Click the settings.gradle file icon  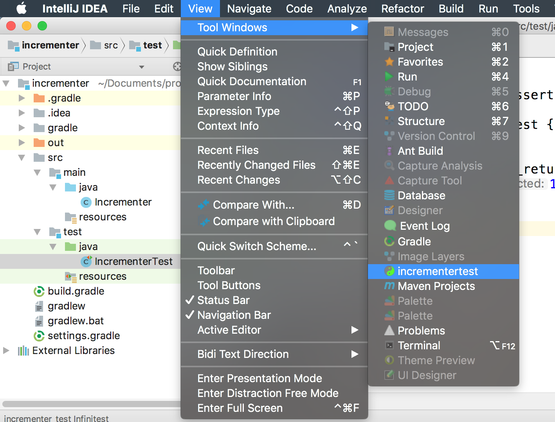[x=39, y=336]
